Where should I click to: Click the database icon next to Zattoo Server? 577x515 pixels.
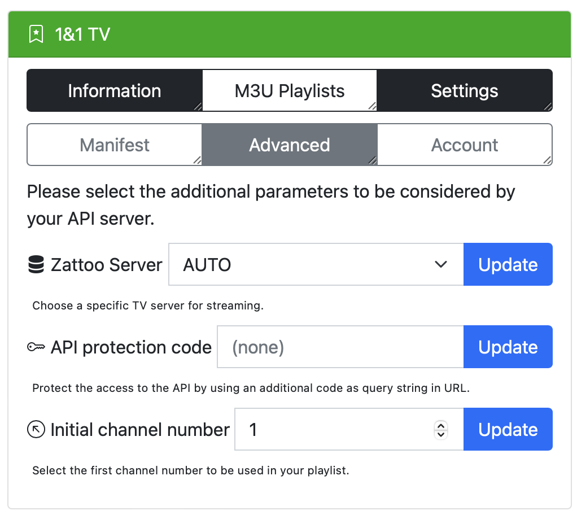pos(36,265)
